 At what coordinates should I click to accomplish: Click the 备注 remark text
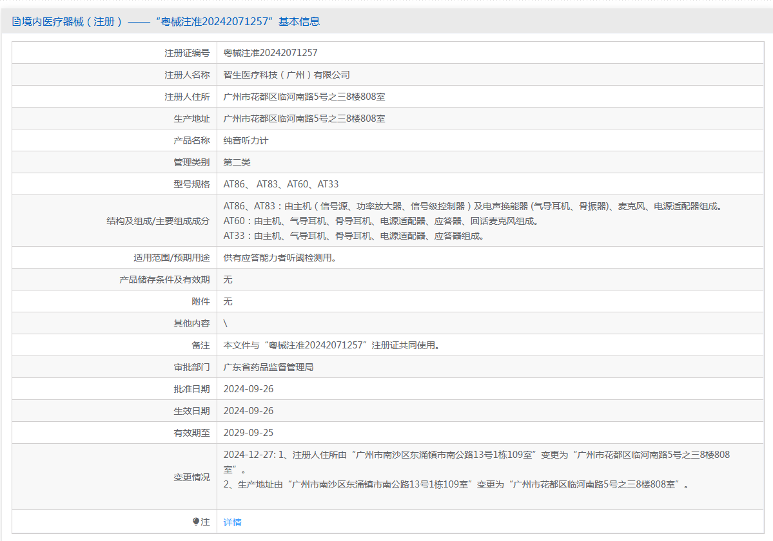pyautogui.click(x=331, y=345)
